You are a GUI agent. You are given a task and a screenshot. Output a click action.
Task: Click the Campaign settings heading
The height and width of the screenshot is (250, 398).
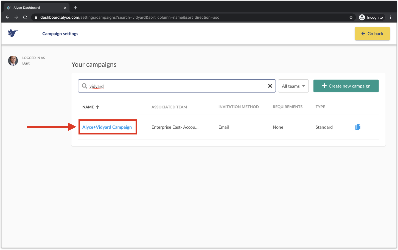(60, 33)
